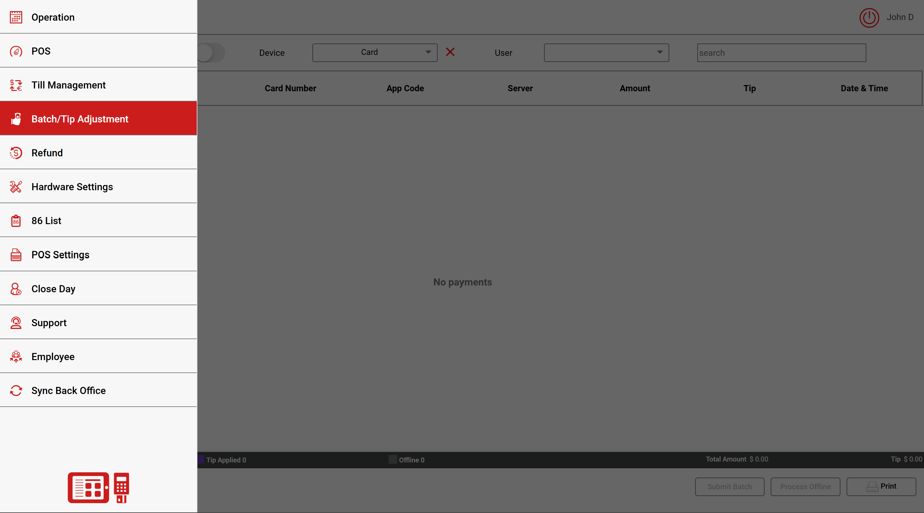
Task: Open the Device Card dropdown
Action: pyautogui.click(x=374, y=53)
